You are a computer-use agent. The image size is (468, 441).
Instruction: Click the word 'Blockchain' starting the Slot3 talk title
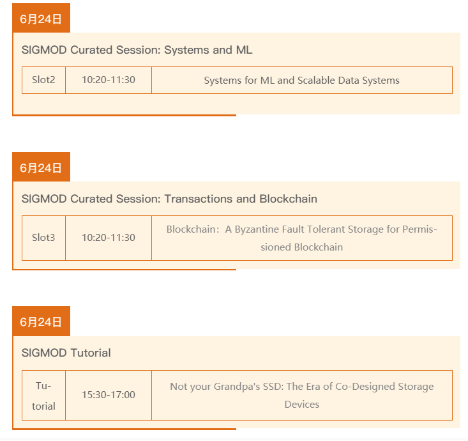[x=190, y=229]
